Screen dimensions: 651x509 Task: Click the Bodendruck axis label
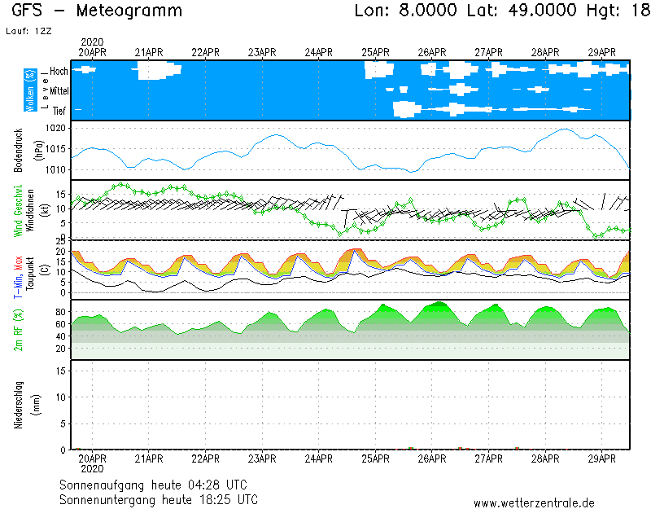pos(18,151)
